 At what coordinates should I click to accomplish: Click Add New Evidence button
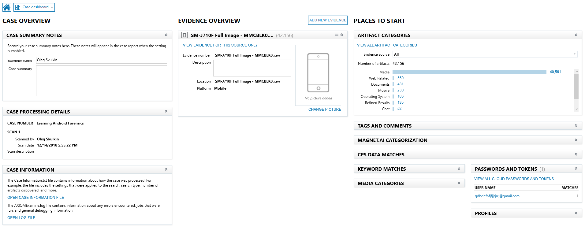tap(328, 20)
